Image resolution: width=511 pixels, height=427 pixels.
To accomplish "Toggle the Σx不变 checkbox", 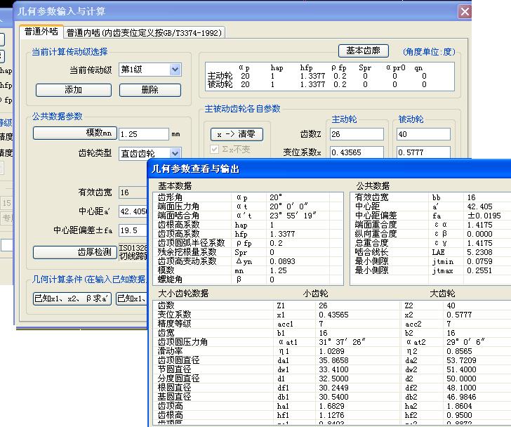I will tap(215, 150).
